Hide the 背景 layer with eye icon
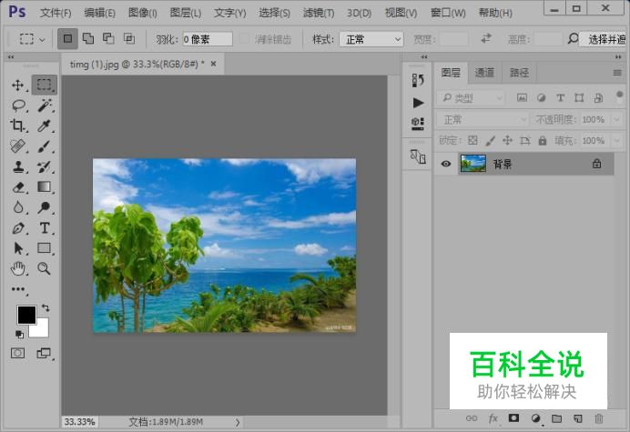Viewport: 630px width, 432px height. (x=446, y=164)
